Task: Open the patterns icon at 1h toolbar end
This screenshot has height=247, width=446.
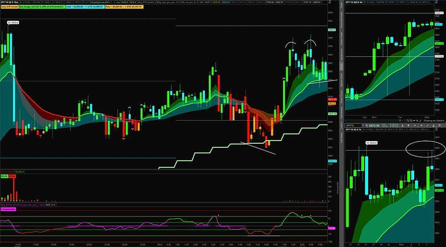Action: point(440,126)
